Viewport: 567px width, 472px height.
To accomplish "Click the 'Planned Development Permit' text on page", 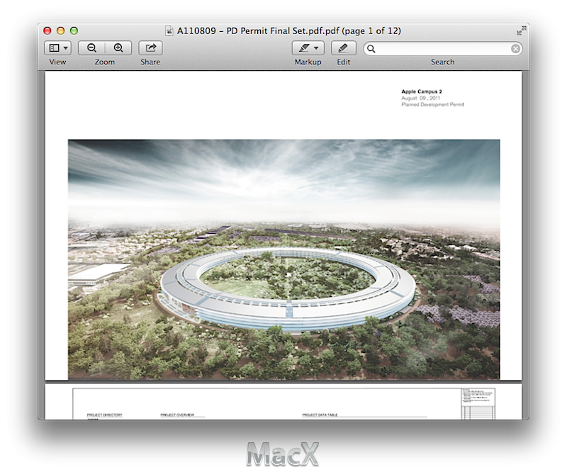I will (434, 105).
